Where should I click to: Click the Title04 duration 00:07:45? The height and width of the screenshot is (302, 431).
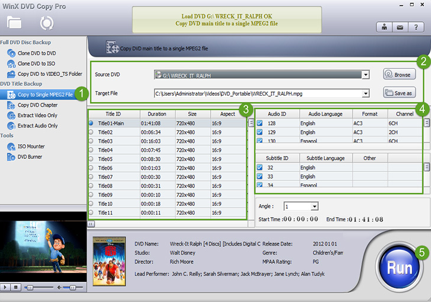coord(150,150)
